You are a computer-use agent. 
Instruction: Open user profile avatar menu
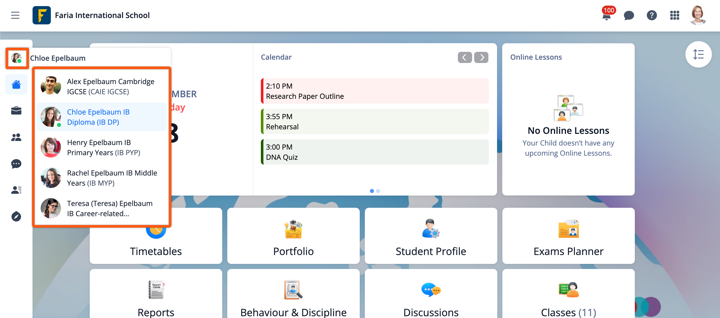tap(698, 15)
